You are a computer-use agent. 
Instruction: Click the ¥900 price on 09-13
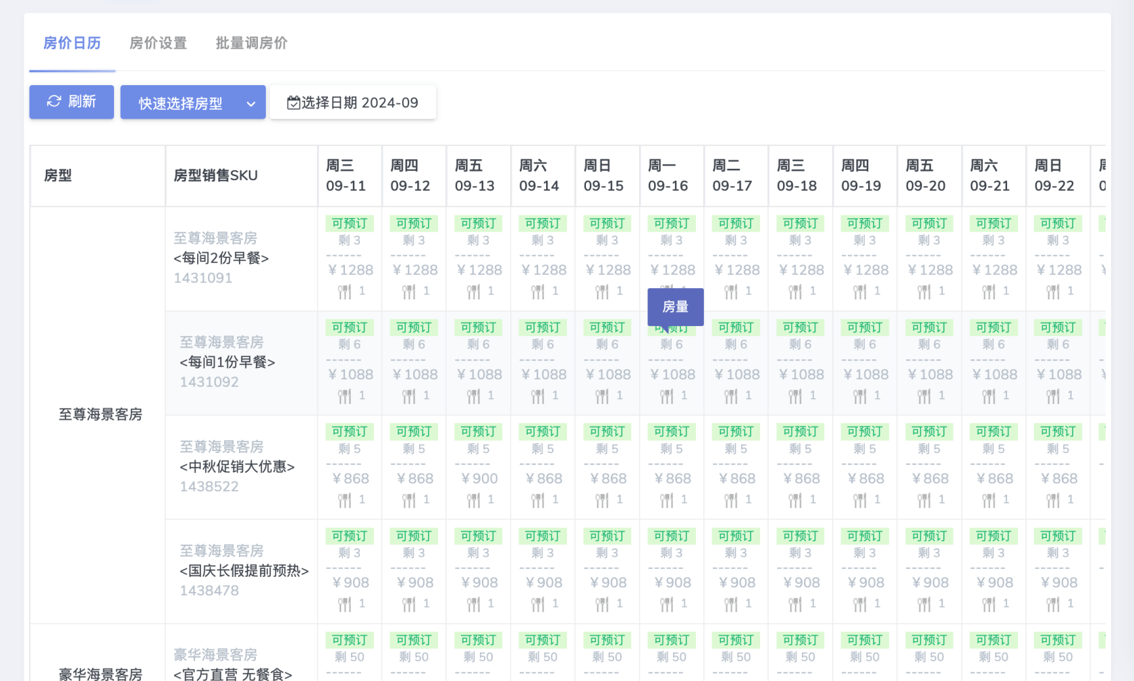click(x=480, y=479)
